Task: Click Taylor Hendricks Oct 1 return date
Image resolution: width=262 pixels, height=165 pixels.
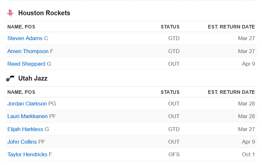Action: [248, 154]
